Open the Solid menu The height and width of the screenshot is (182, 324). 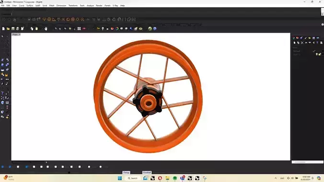(x=45, y=6)
